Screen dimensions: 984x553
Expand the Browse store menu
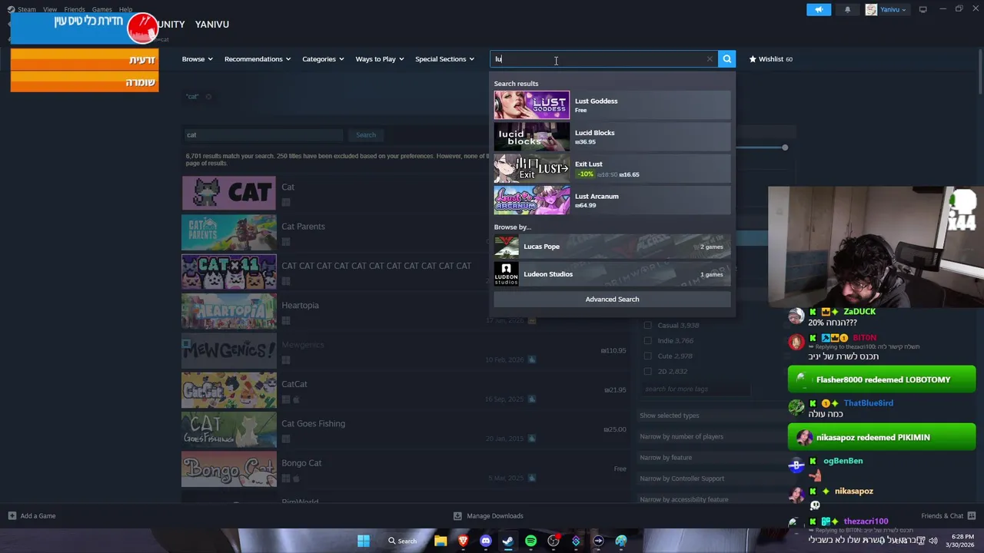(x=197, y=59)
